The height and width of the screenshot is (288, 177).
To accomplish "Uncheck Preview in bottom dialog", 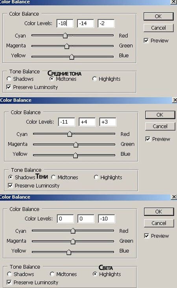I will [x=147, y=236].
